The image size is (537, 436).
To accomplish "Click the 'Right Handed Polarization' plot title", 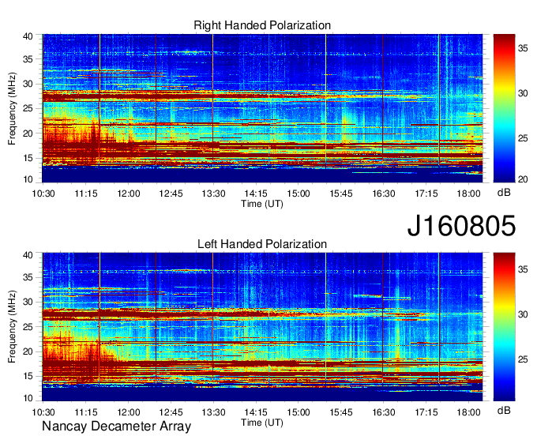I will pyautogui.click(x=262, y=25).
